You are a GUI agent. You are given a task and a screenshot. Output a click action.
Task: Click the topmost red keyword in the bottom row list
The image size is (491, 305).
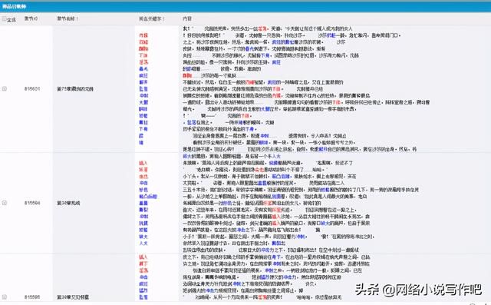(143, 257)
